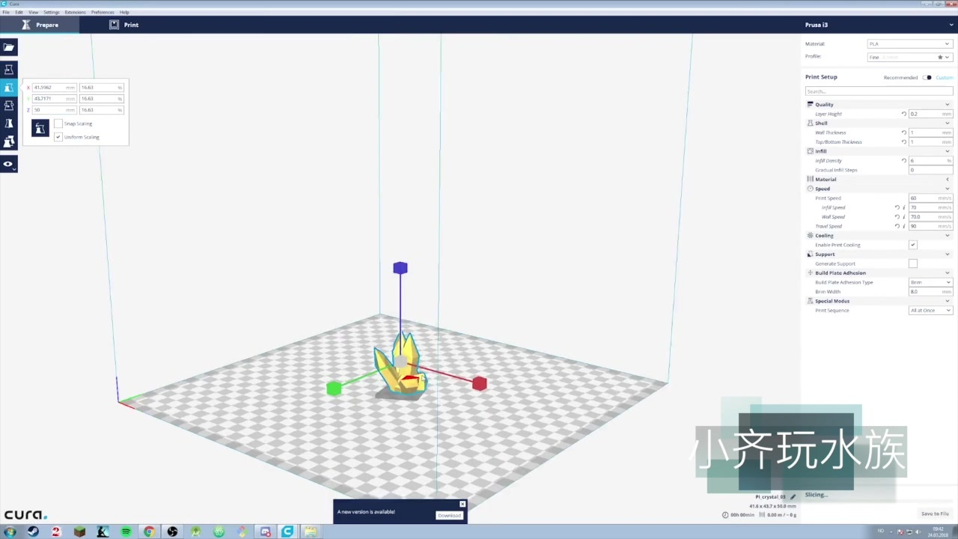Open the File menu
Image resolution: width=958 pixels, height=539 pixels.
[x=6, y=12]
